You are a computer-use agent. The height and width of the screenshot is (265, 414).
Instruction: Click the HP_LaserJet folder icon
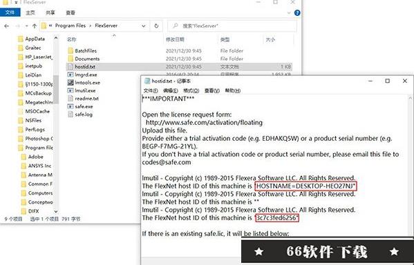coord(21,57)
